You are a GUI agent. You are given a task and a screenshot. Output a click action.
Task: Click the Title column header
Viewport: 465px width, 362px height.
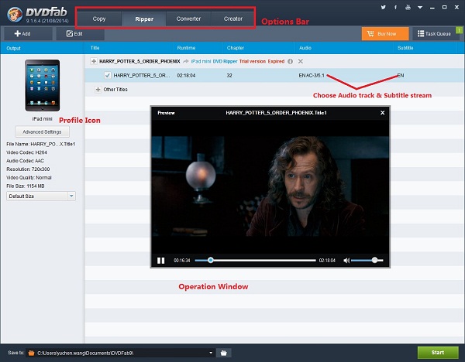95,48
